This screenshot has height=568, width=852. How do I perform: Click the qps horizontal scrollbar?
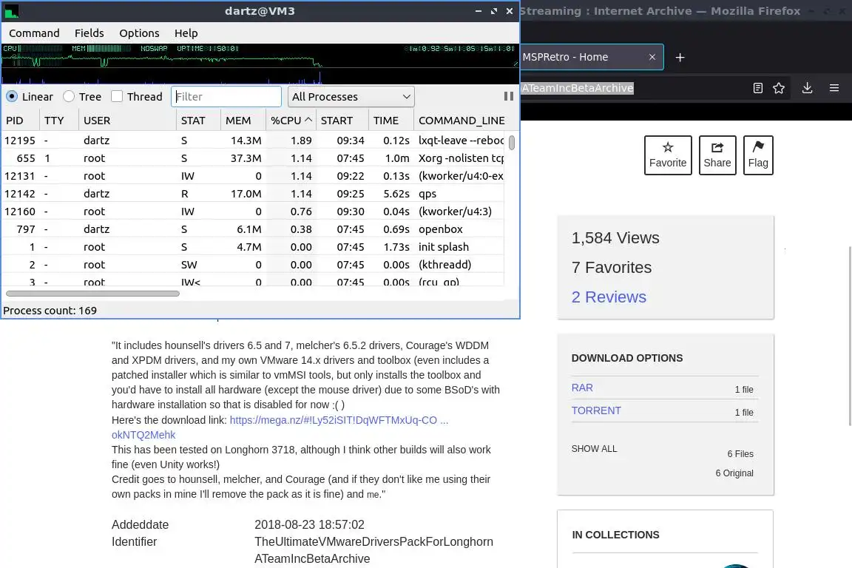92,294
